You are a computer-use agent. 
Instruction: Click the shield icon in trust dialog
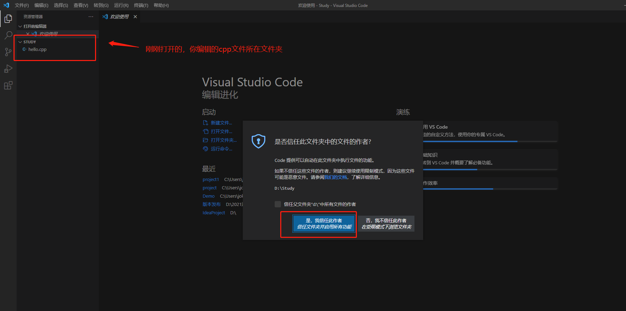pos(258,141)
